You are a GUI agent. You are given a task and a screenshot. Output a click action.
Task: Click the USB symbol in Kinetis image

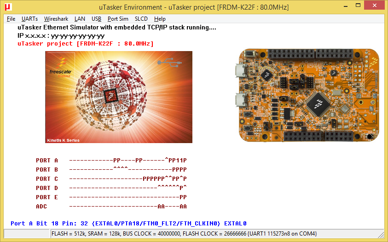169,62
